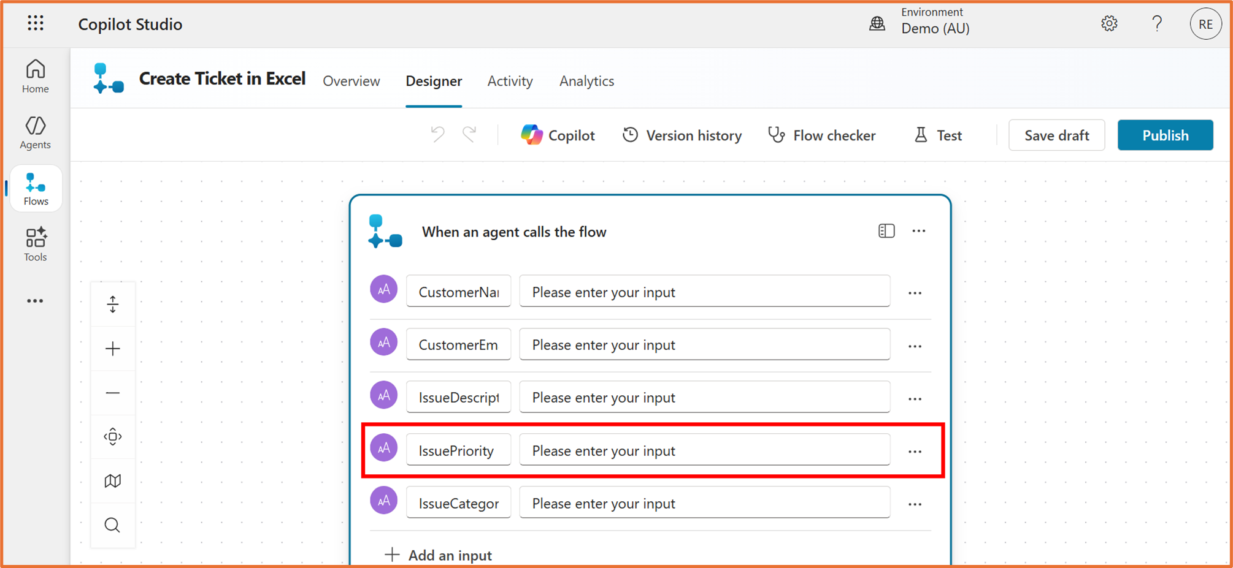The height and width of the screenshot is (568, 1233).
Task: Open CustomerEmail row options menu
Action: click(x=915, y=346)
